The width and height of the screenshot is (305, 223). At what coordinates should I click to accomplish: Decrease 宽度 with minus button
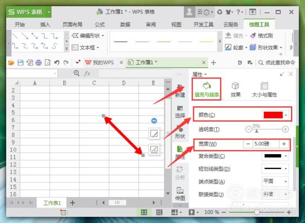pyautogui.click(x=248, y=144)
